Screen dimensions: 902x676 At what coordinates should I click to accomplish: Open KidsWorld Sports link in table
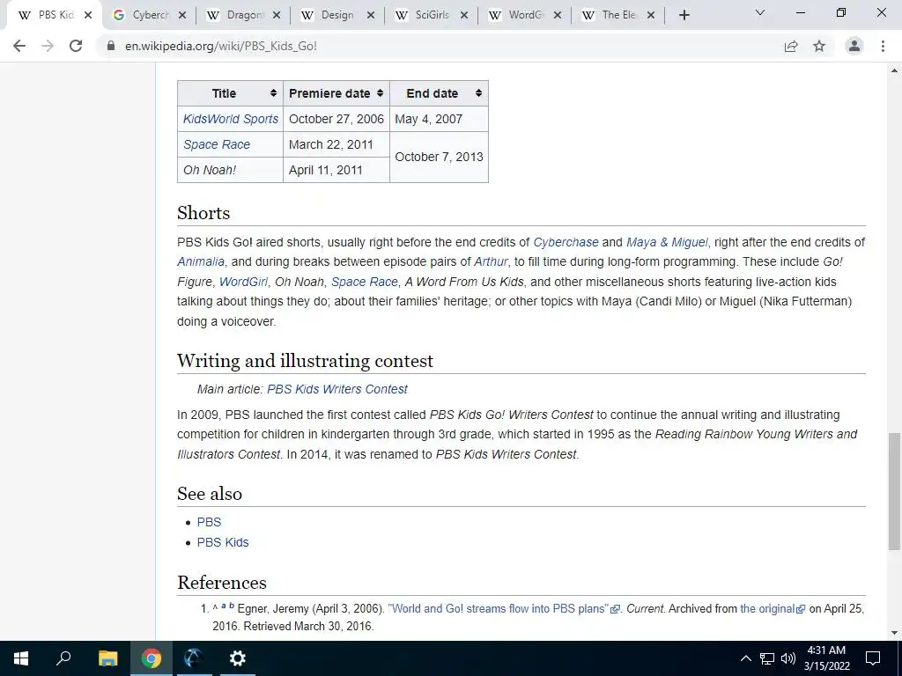point(231,119)
